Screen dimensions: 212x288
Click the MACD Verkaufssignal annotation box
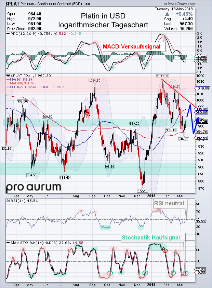click(134, 46)
